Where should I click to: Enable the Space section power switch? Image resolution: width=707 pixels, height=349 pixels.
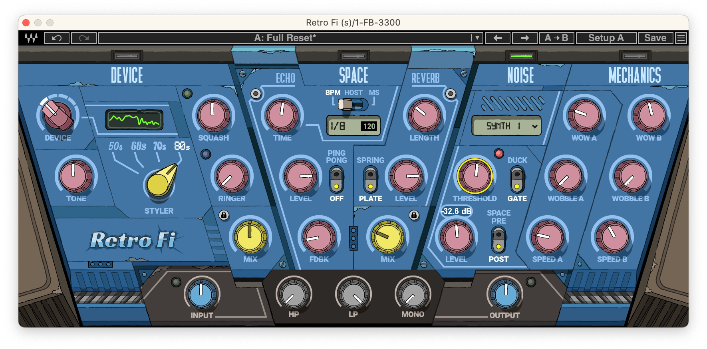(x=353, y=56)
